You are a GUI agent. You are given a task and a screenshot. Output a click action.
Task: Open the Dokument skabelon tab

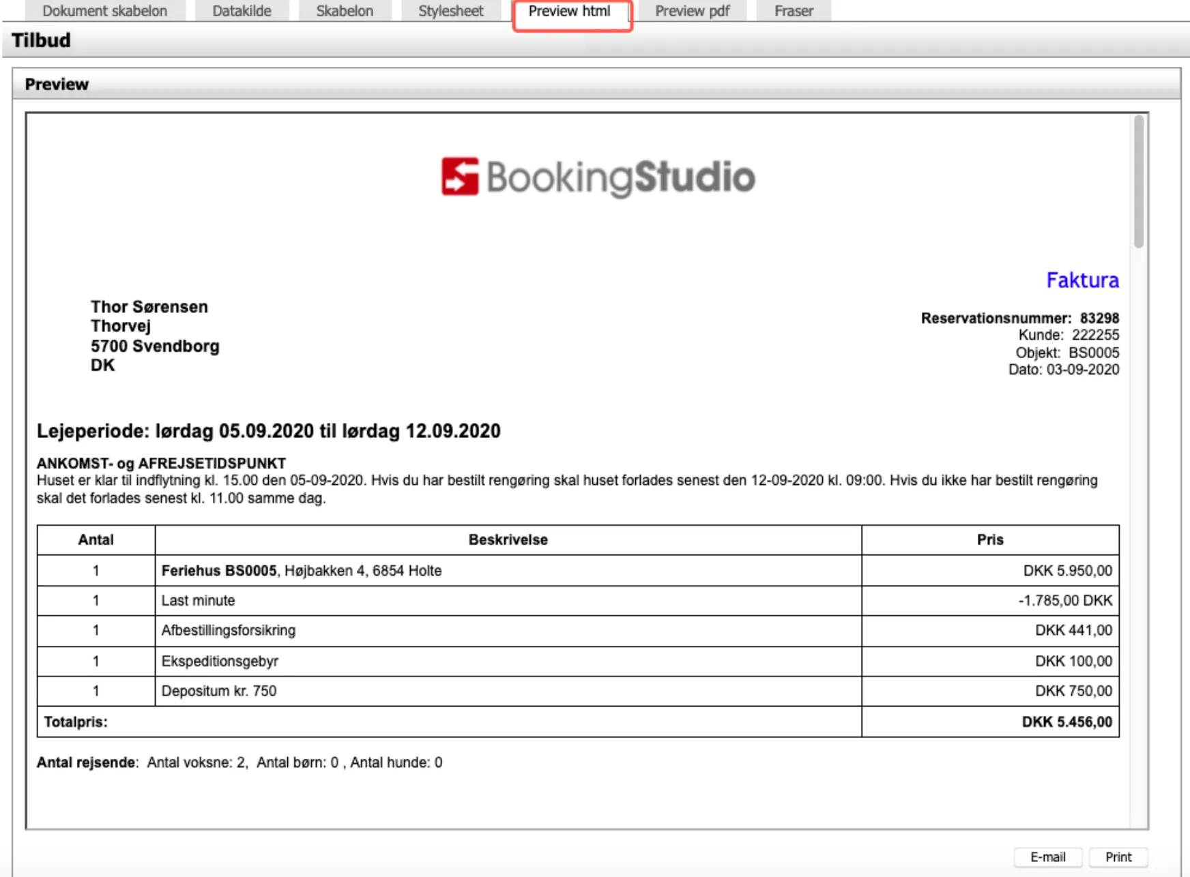(104, 11)
